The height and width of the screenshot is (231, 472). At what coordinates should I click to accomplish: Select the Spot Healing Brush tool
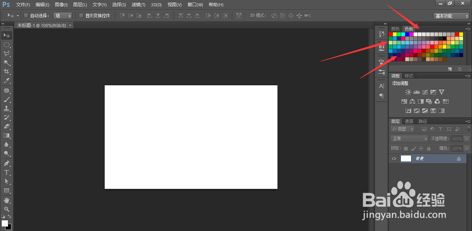[7, 90]
